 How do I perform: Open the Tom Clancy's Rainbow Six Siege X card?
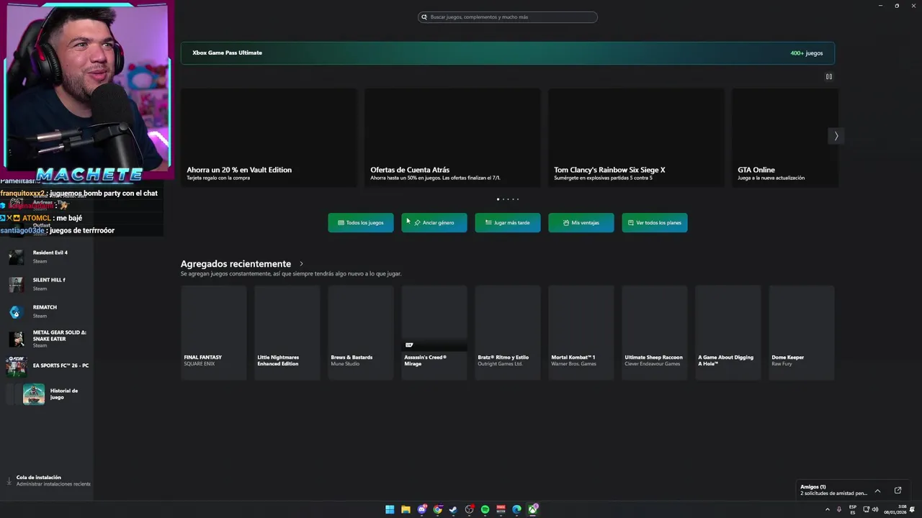tap(636, 137)
